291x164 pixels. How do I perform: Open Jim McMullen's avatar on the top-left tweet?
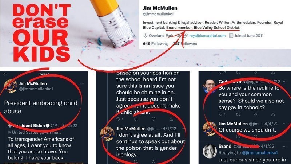point(11,86)
